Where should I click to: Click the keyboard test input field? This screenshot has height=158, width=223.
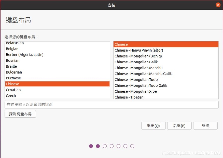click(111, 104)
